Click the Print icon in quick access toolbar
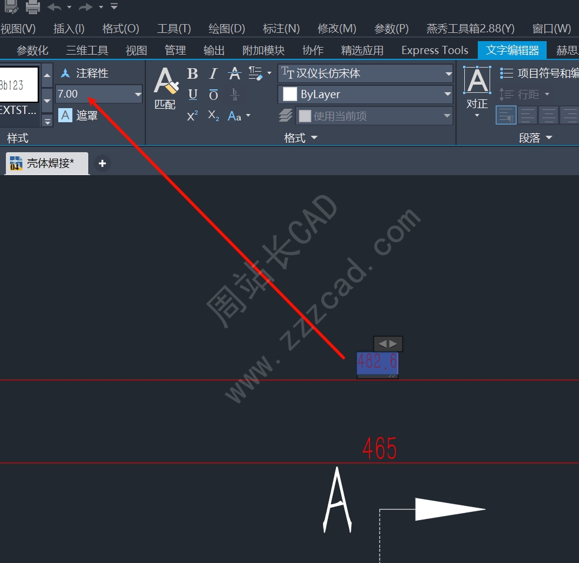The image size is (579, 563). coord(32,7)
